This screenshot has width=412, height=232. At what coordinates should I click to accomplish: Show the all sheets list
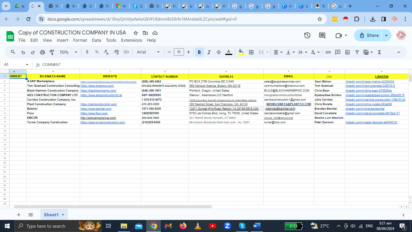(31, 215)
